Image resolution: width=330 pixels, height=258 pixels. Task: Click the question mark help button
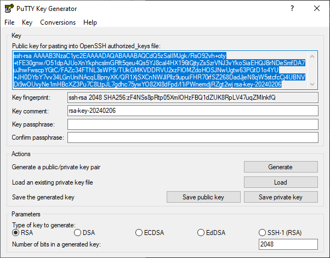click(x=292, y=8)
